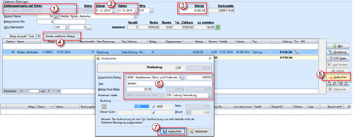Sort lower grid by User column
The image size is (353, 138).
pyautogui.click(x=313, y=106)
